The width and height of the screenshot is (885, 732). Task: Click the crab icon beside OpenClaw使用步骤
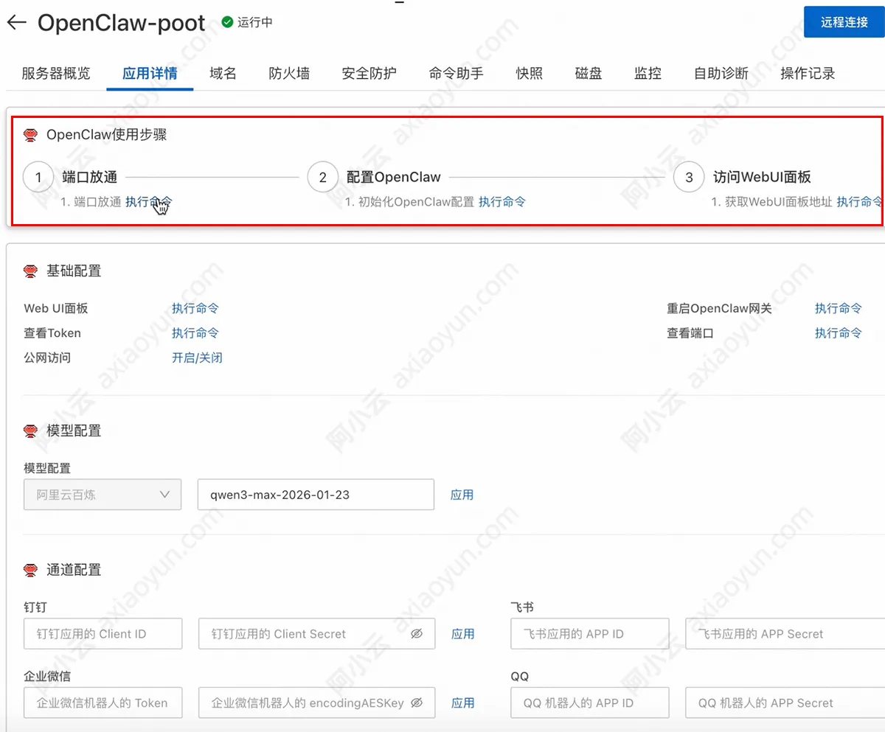pyautogui.click(x=29, y=134)
